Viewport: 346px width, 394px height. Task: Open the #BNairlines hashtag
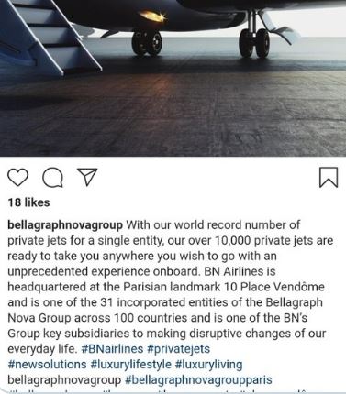pyautogui.click(x=112, y=349)
